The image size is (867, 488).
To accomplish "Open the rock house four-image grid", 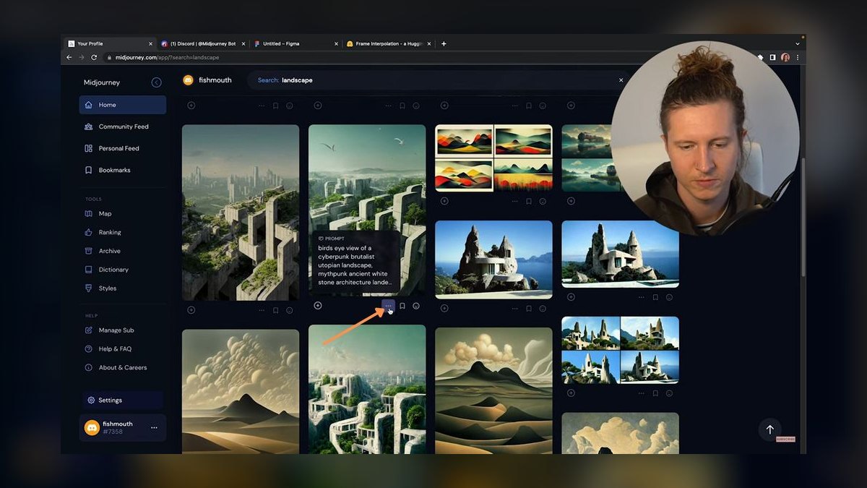I will (x=620, y=350).
